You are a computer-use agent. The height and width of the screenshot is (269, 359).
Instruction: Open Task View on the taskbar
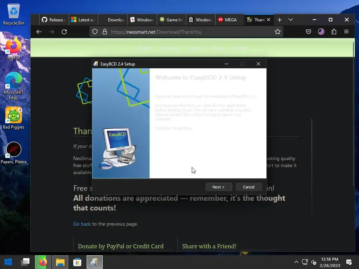25,262
